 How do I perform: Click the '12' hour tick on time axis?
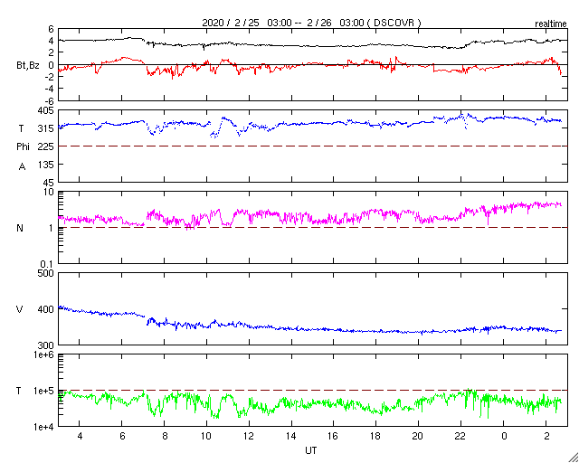coord(249,437)
